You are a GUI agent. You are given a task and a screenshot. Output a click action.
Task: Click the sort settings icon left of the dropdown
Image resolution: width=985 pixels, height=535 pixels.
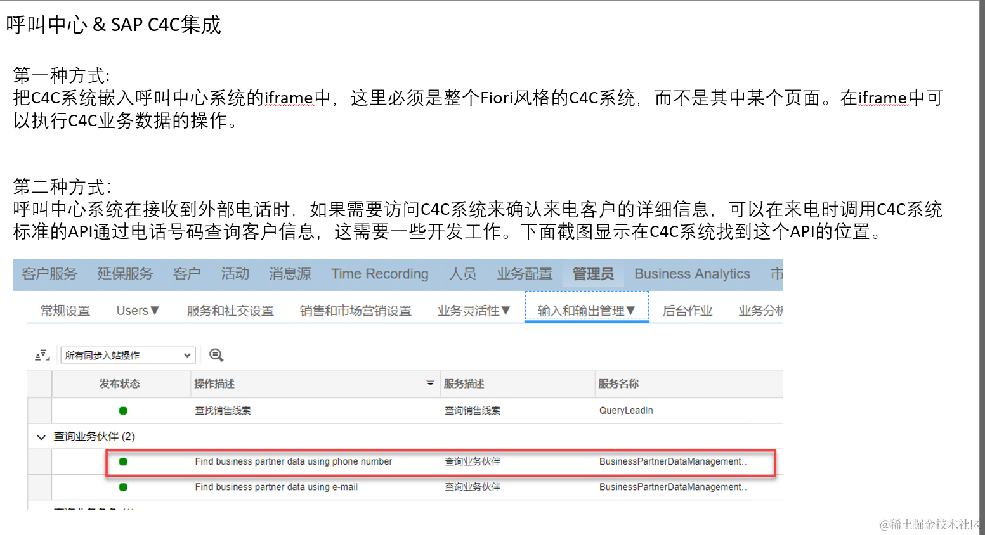point(42,356)
